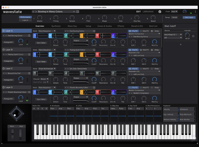Toggle Delay power in Layer D
199x147 pixels.
pos(152,88)
